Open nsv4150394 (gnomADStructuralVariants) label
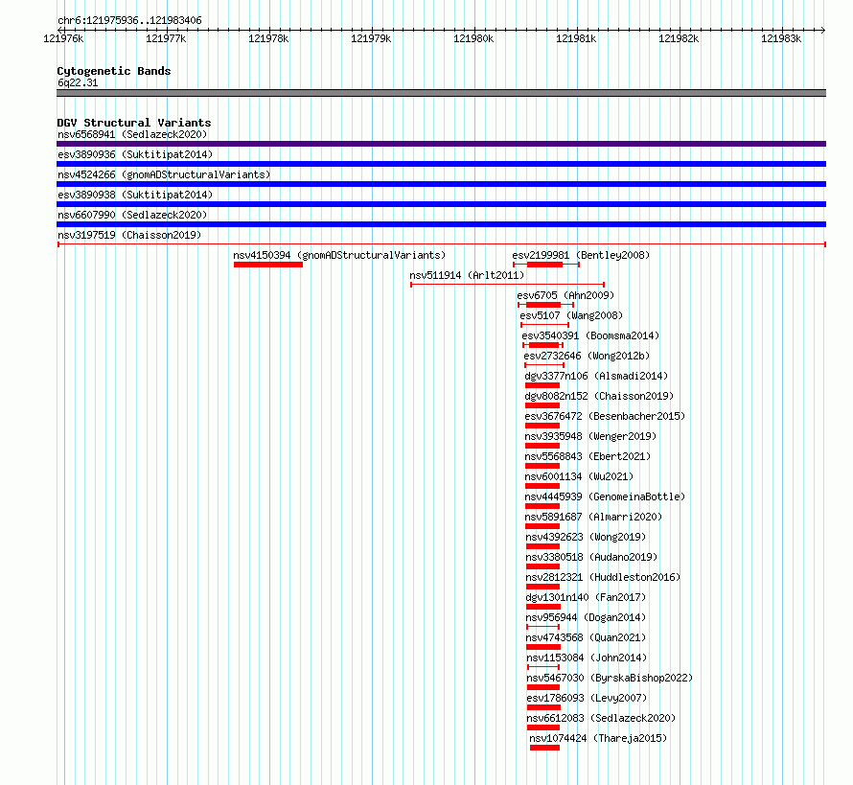853x785 pixels. pyautogui.click(x=339, y=255)
